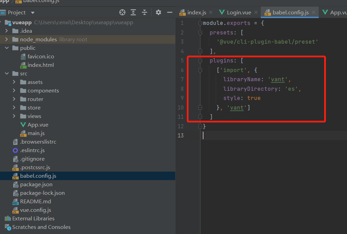This screenshot has height=234, width=347.
Task: Open the Project view dropdown
Action: pyautogui.click(x=33, y=13)
